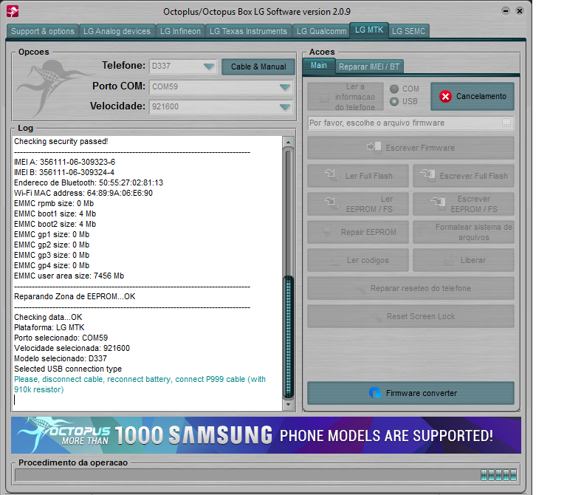The image size is (567, 495).
Task: Click the Ler Full Flash icon
Action: 332,175
